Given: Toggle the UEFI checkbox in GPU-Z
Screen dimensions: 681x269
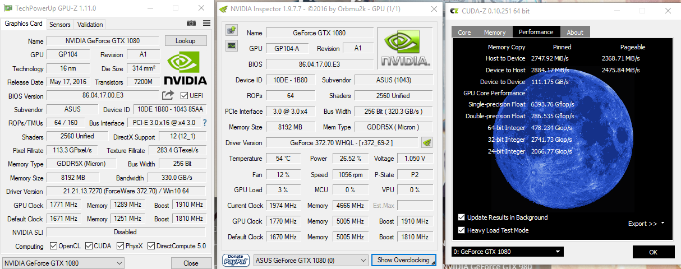Looking at the screenshot, I should point(184,96).
